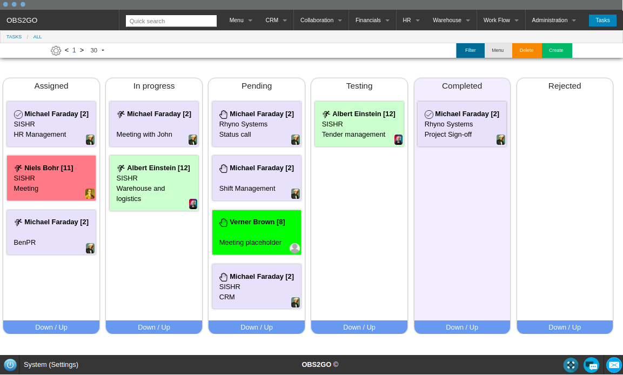Screen dimensions: 623x375
Task: Open the support lifebuoy icon in footer
Action: 571,365
